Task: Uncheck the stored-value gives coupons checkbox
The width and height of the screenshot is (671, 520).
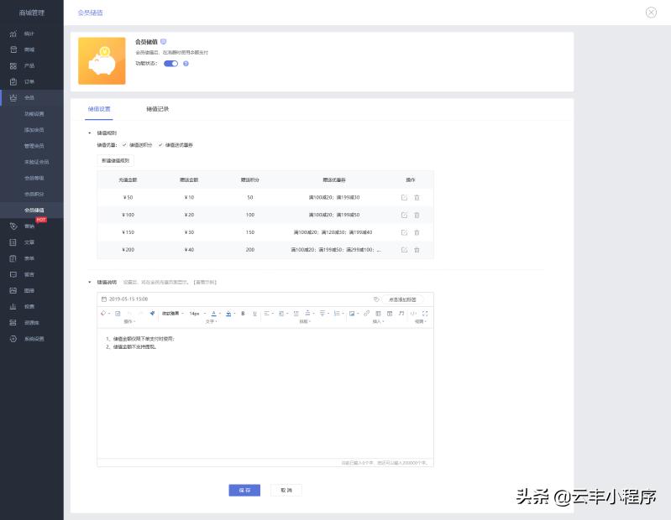Action: point(160,145)
